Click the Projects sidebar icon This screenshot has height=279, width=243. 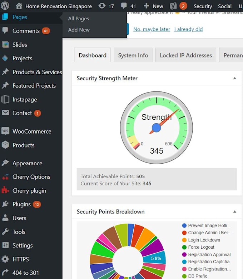click(5, 58)
